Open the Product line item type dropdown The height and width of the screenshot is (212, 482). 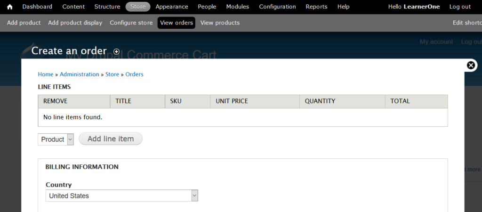coord(56,139)
